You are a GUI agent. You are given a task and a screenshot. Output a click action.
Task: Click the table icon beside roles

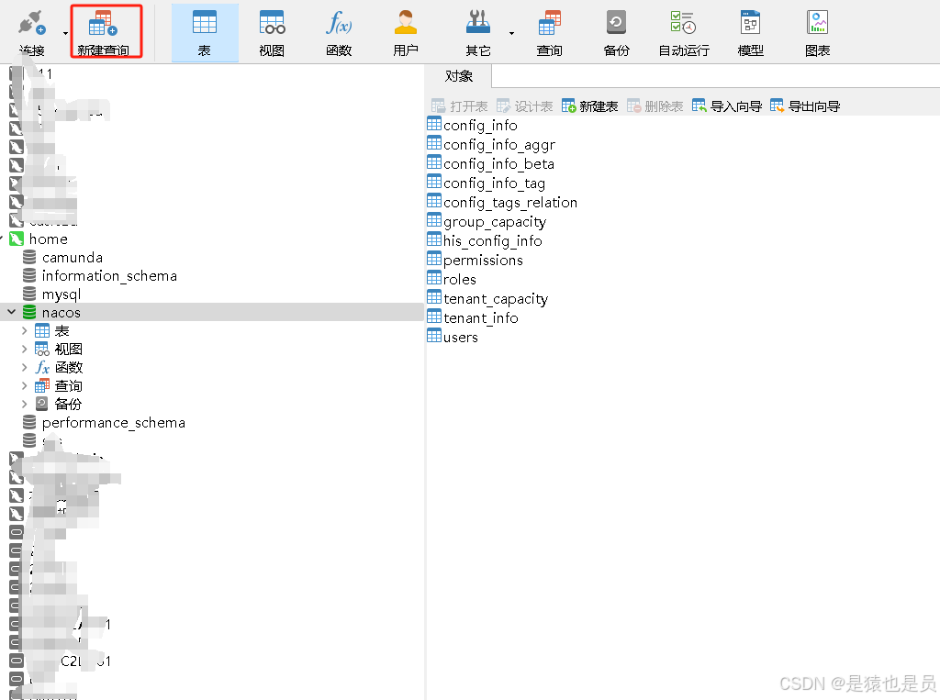[434, 278]
